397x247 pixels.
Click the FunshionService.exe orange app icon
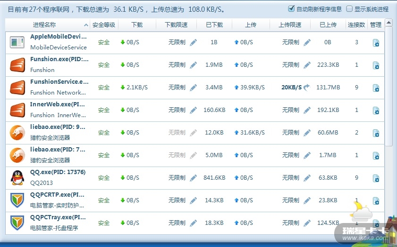(17, 88)
